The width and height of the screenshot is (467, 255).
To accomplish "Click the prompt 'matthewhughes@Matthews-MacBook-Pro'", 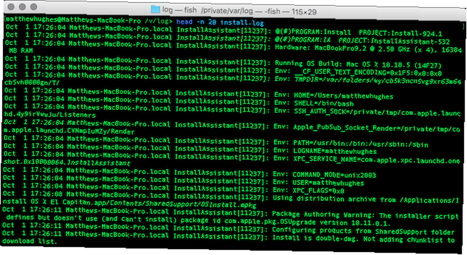I will click(x=73, y=20).
